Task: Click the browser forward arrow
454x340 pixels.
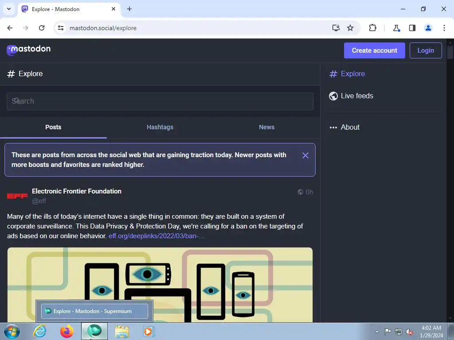Action: coord(26,28)
